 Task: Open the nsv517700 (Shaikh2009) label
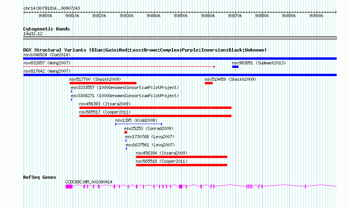(95, 79)
